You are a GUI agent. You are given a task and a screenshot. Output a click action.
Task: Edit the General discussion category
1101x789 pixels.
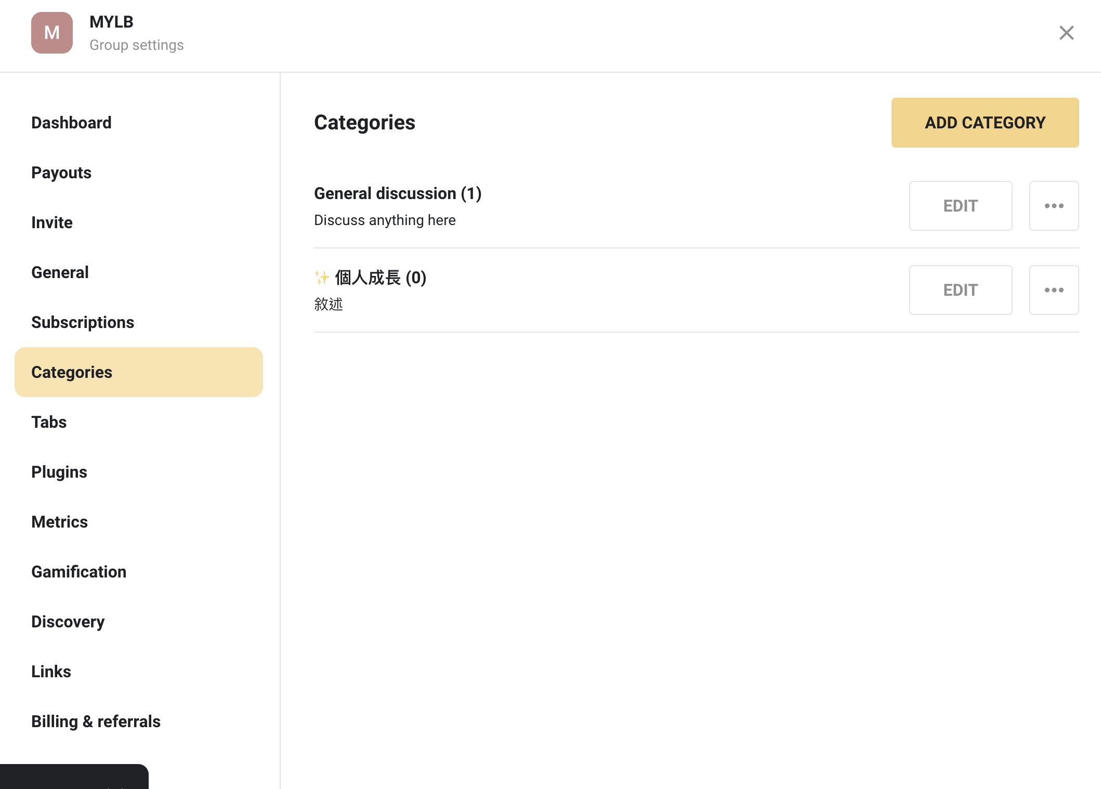click(x=960, y=206)
